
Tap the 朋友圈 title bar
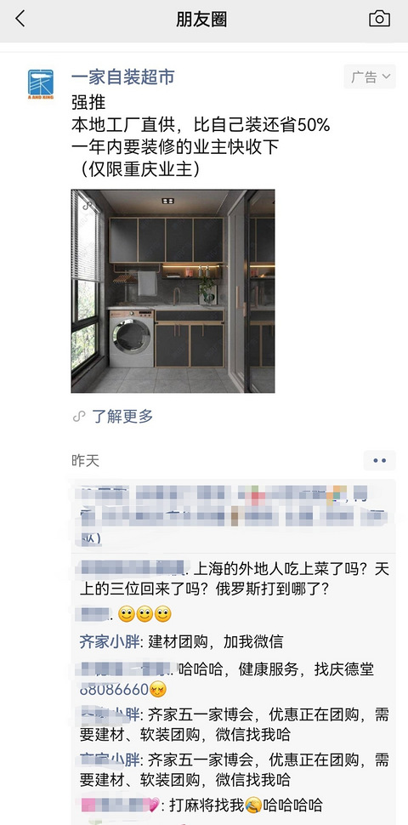point(202,20)
